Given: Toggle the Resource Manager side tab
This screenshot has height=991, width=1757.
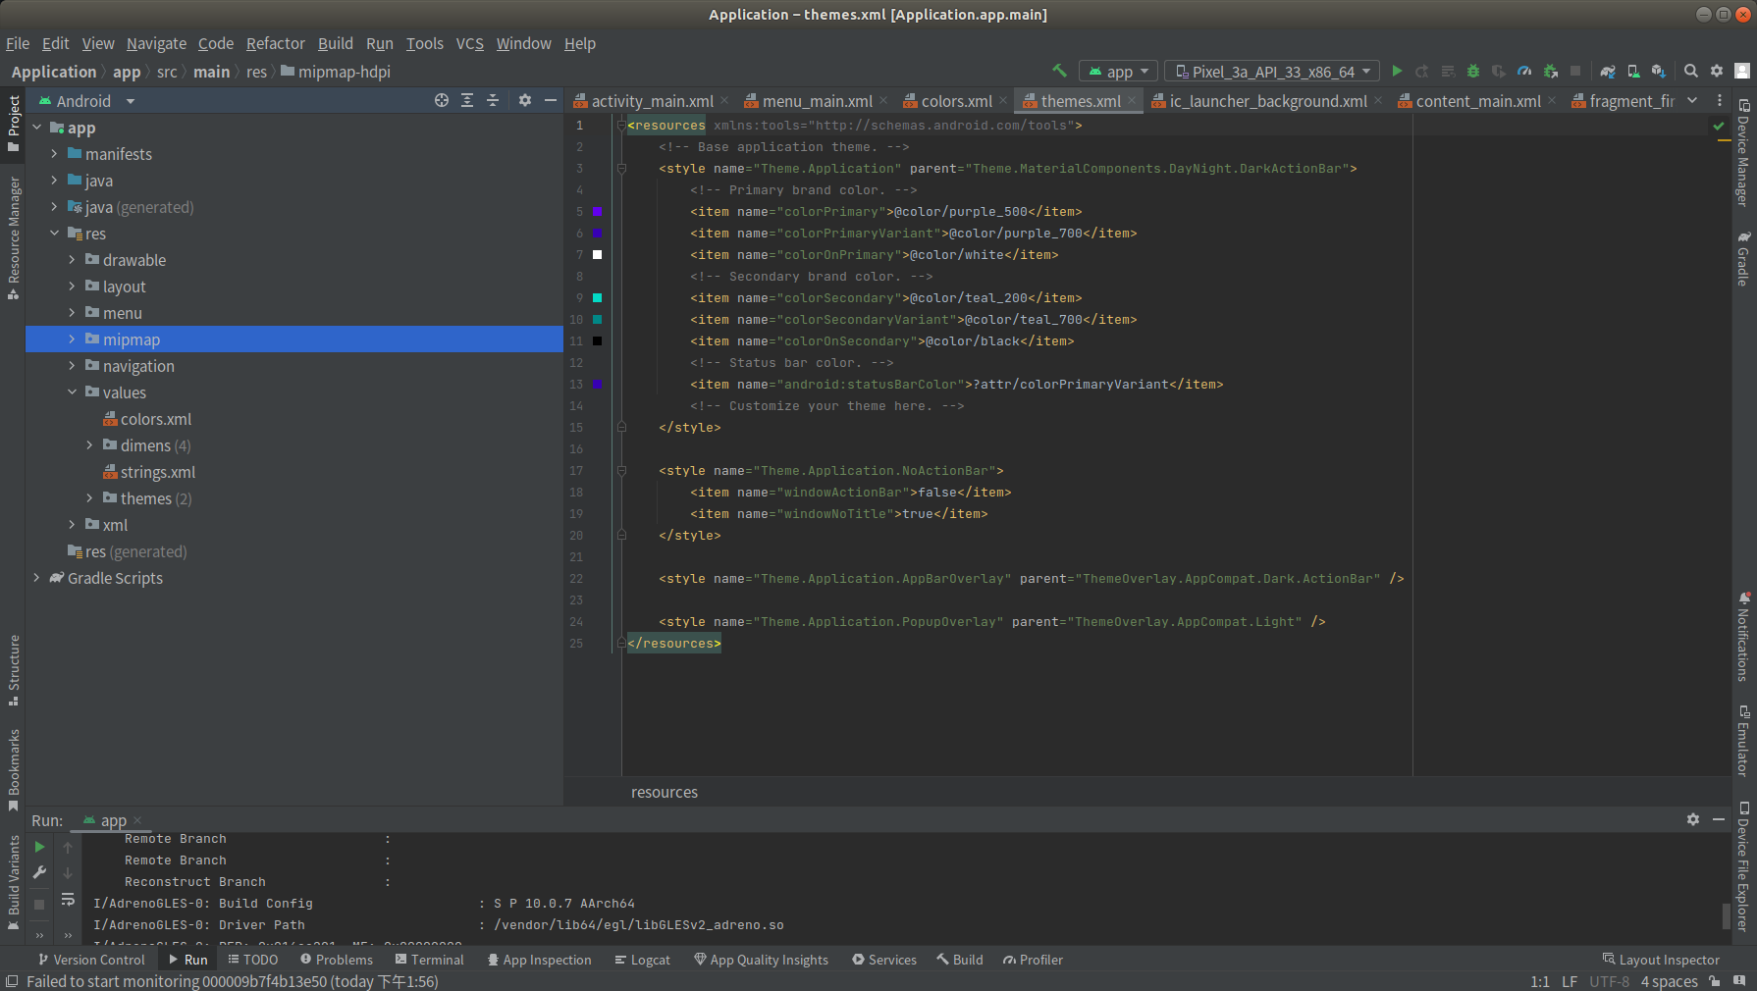Looking at the screenshot, I should (14, 237).
